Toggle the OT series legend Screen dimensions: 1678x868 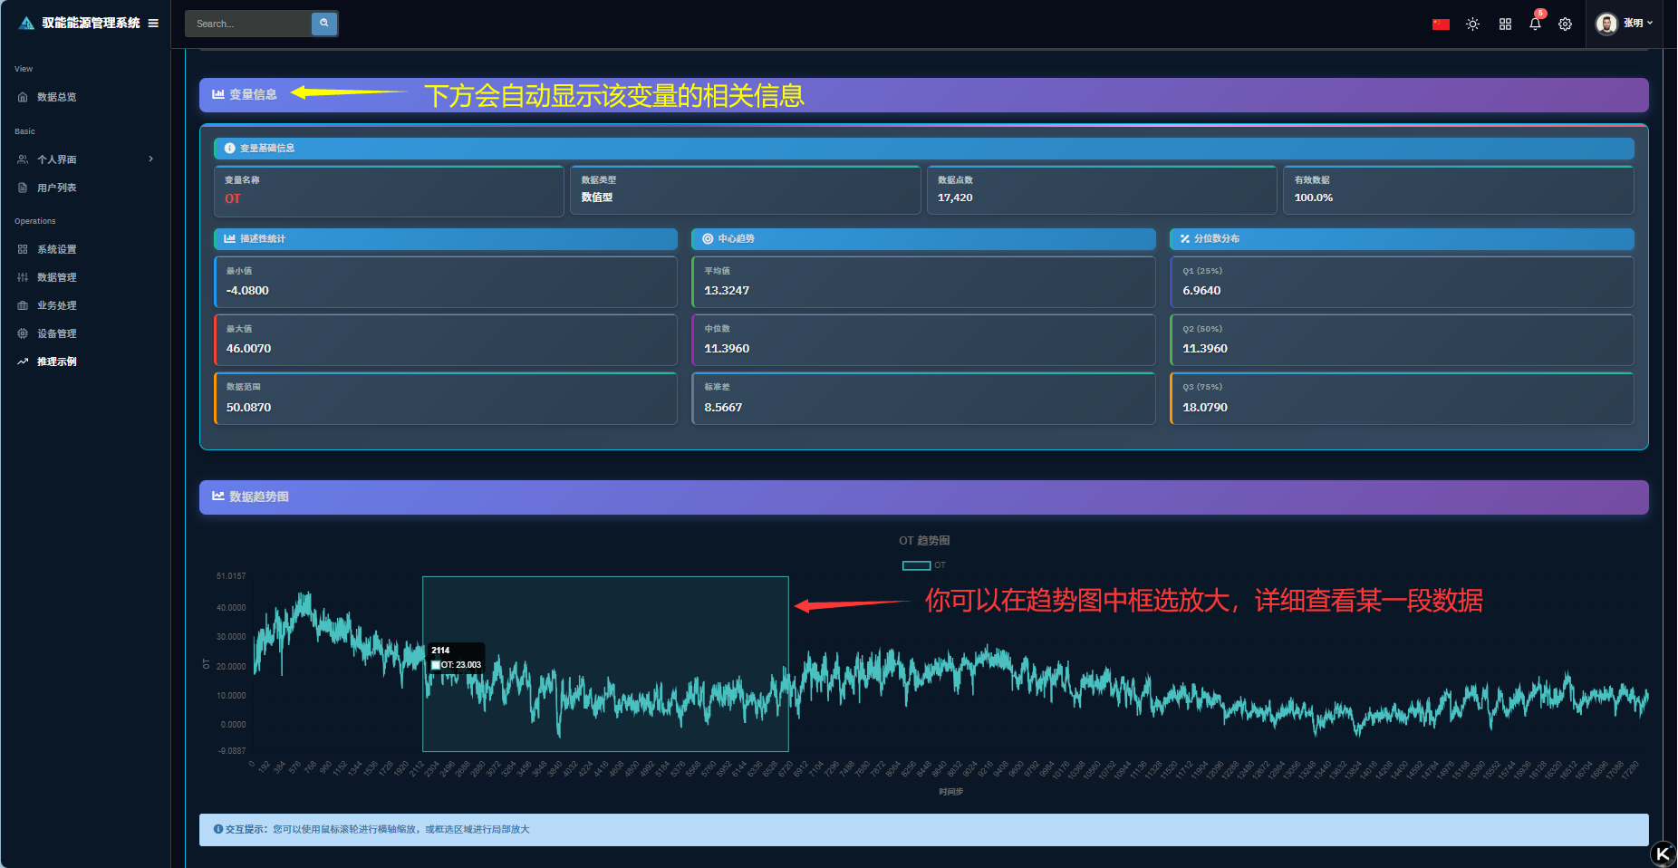pyautogui.click(x=916, y=565)
